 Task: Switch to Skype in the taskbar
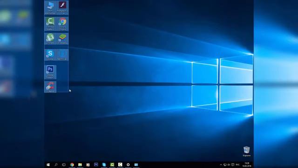(104, 165)
